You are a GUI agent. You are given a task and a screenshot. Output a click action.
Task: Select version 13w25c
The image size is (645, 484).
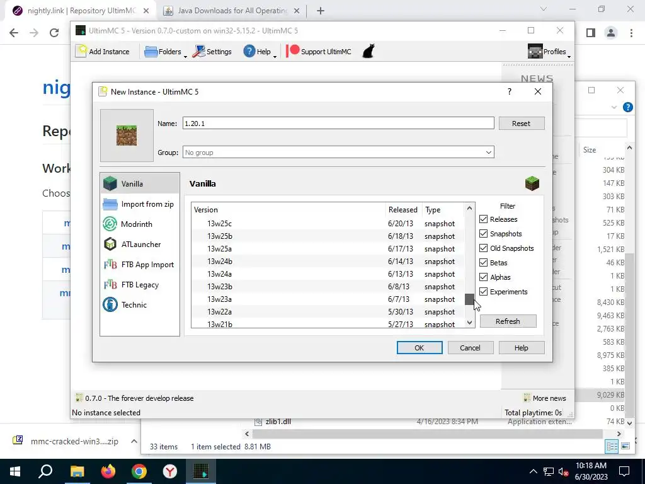328,224
